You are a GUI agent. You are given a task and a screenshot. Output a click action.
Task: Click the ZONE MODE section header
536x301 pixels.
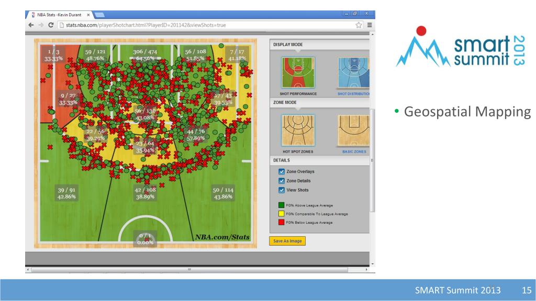click(320, 102)
